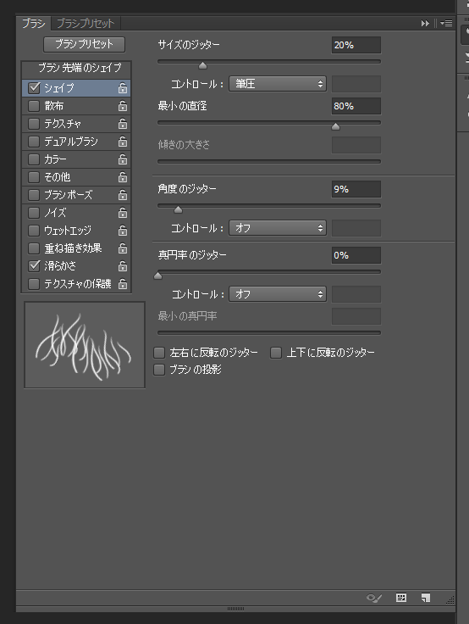Image resolution: width=469 pixels, height=624 pixels.
Task: Create new brush icon
Action: (426, 598)
